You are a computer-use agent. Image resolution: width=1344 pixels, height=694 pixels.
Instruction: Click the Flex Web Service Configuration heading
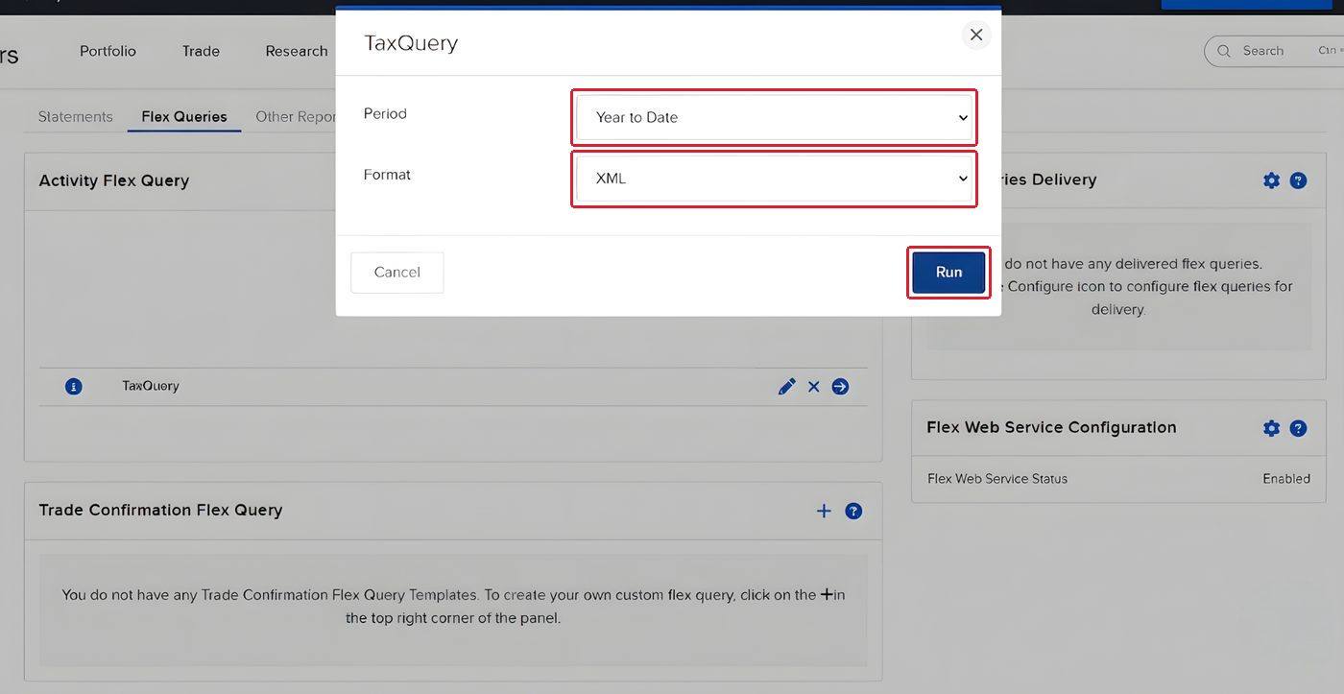tap(1051, 427)
